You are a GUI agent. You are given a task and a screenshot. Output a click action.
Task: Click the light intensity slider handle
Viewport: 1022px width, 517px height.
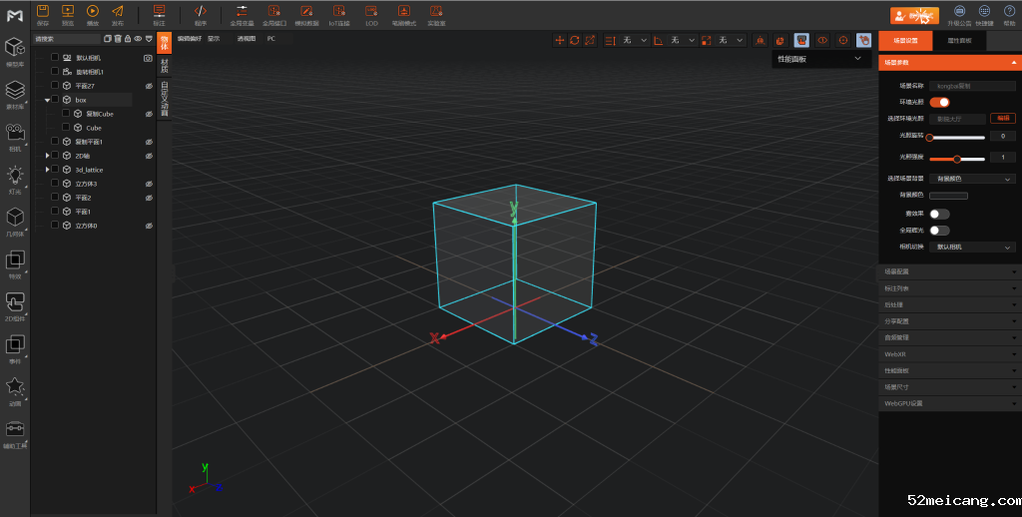(x=957, y=158)
